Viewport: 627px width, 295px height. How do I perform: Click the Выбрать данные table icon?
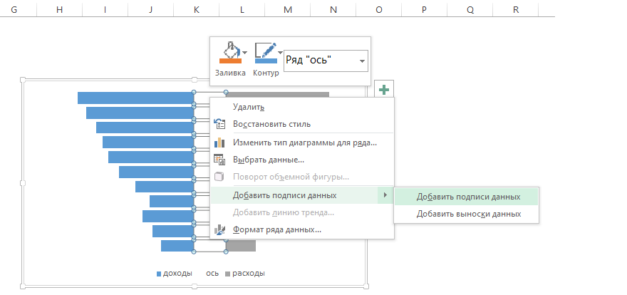(219, 160)
